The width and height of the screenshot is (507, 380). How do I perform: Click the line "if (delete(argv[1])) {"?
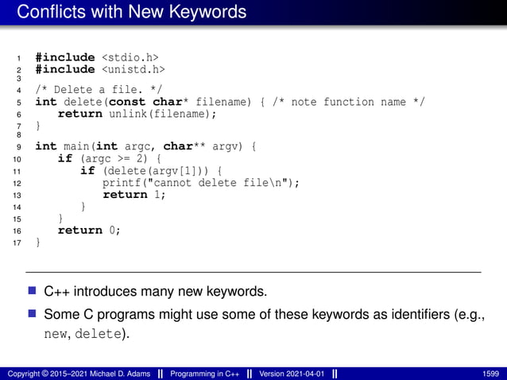[151, 170]
